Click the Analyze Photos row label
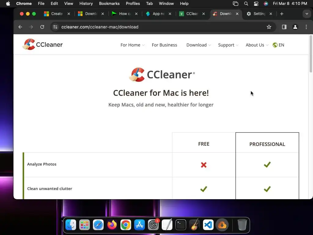The image size is (313, 235). coord(42,164)
